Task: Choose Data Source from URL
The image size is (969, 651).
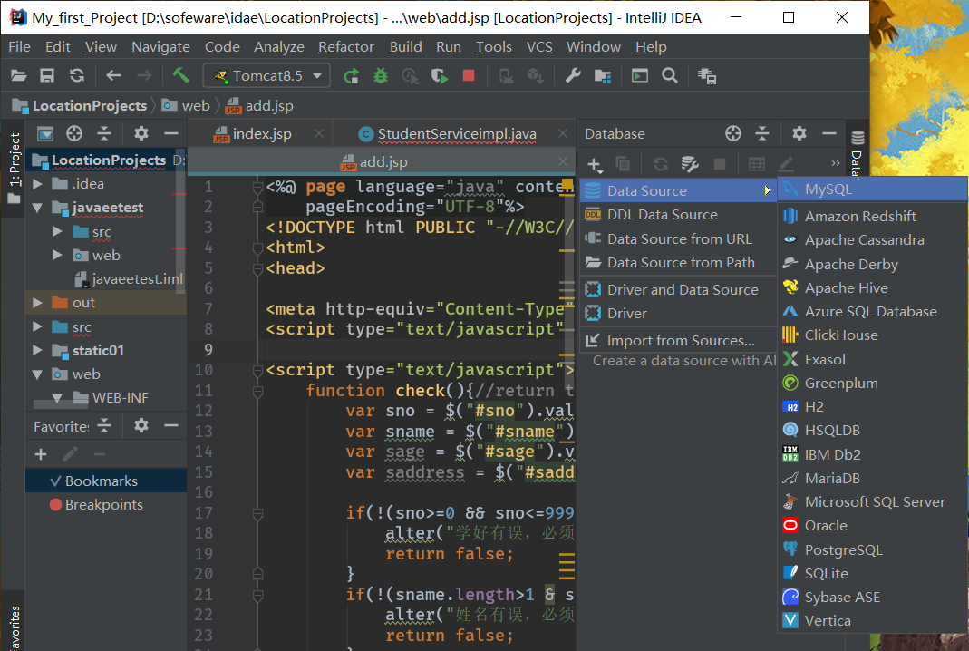Action: (x=679, y=238)
